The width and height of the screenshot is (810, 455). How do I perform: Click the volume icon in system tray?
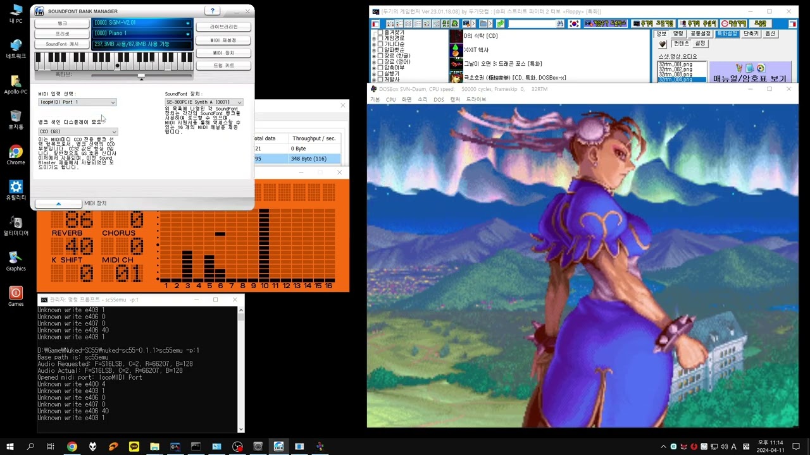724,447
